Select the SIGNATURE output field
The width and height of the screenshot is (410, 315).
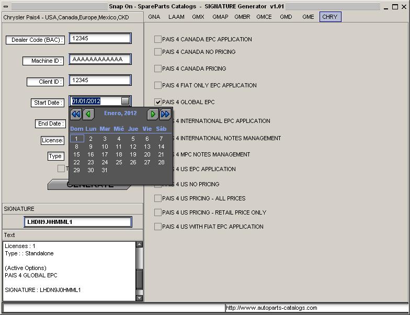click(78, 222)
